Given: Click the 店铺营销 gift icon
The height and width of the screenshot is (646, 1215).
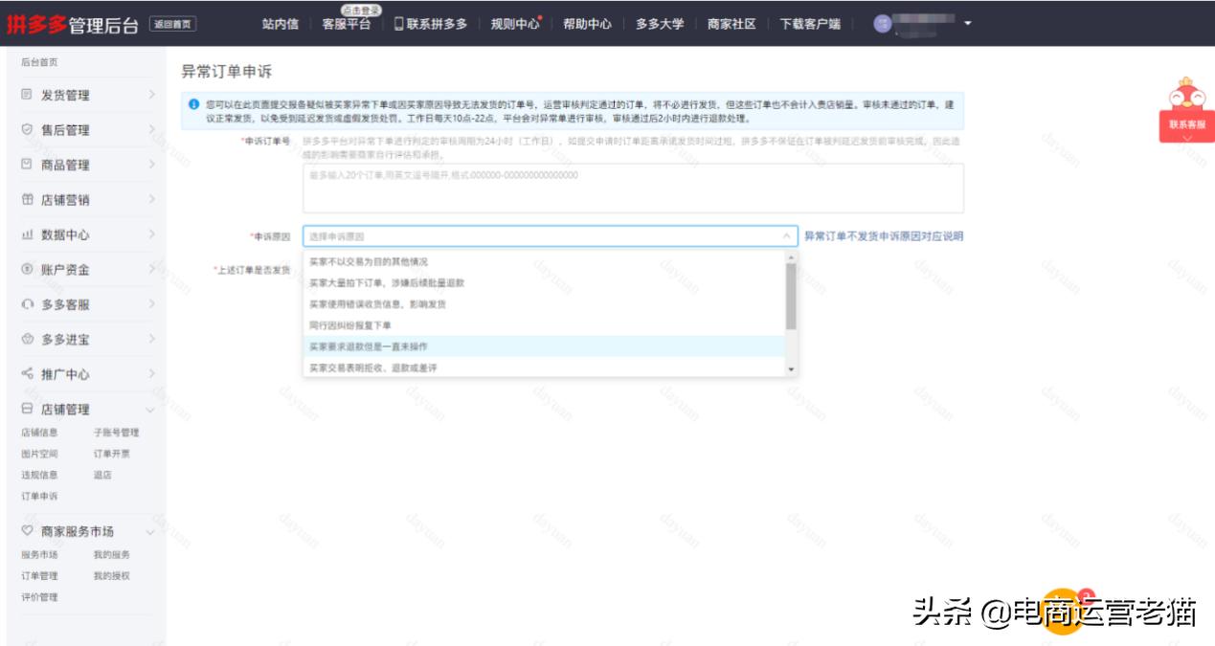Looking at the screenshot, I should 27,200.
